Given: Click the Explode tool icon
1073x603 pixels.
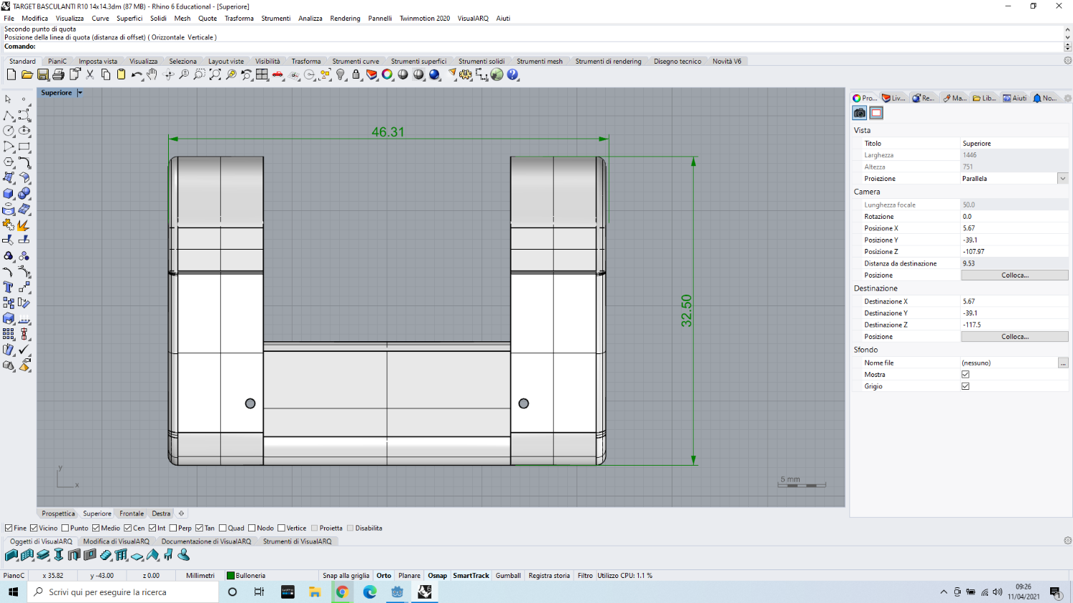Looking at the screenshot, I should [24, 225].
